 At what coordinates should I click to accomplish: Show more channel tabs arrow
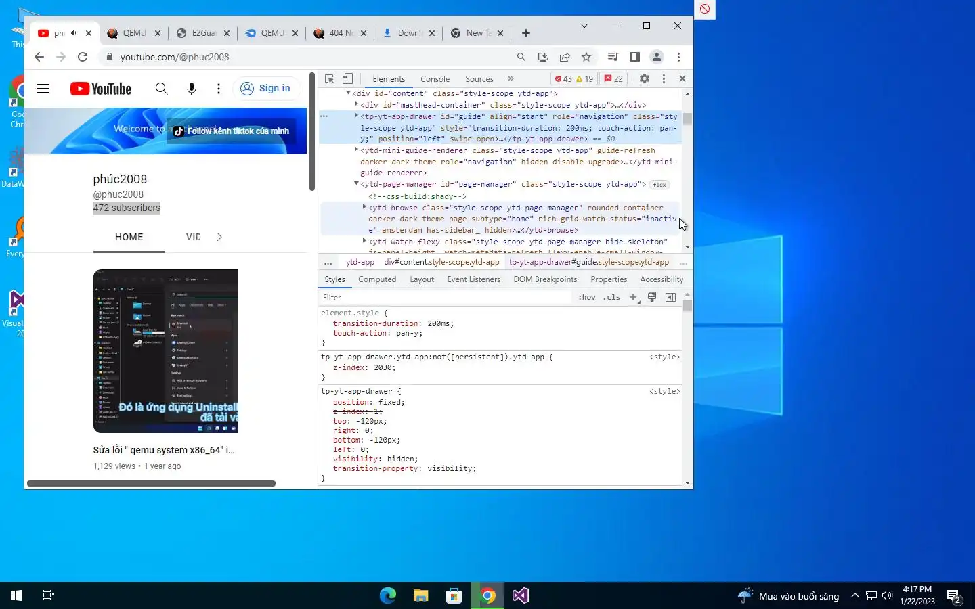tap(219, 237)
